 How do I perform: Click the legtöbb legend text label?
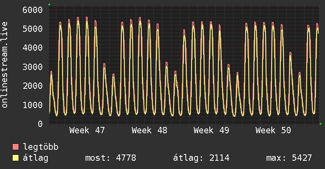(x=41, y=147)
